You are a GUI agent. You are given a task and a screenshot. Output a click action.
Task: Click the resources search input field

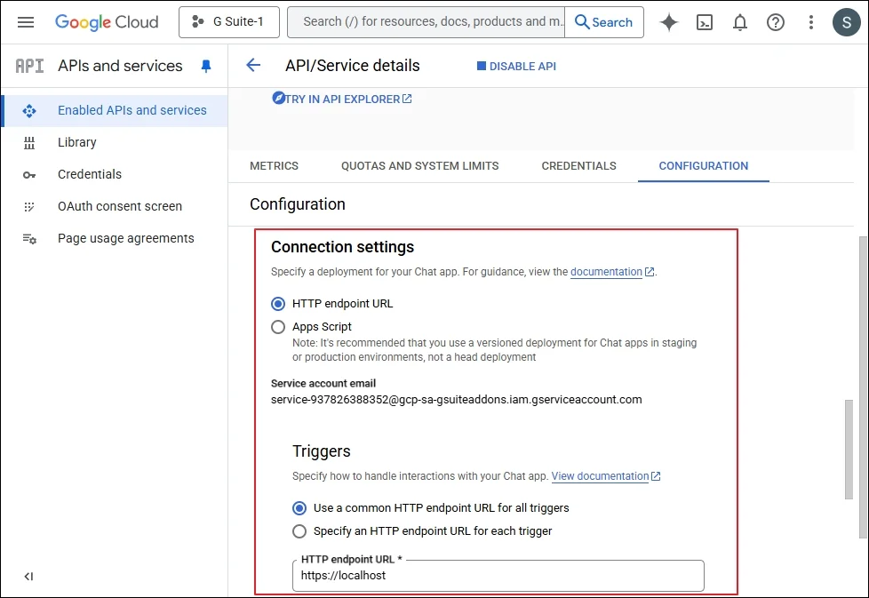(427, 22)
